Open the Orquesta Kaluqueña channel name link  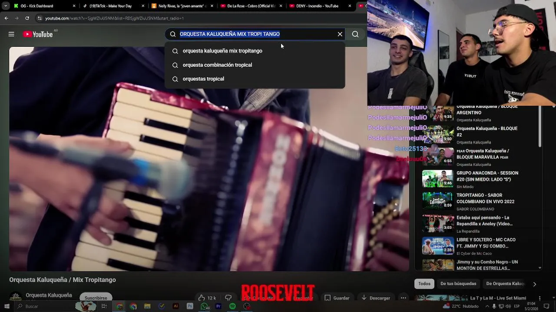click(49, 295)
